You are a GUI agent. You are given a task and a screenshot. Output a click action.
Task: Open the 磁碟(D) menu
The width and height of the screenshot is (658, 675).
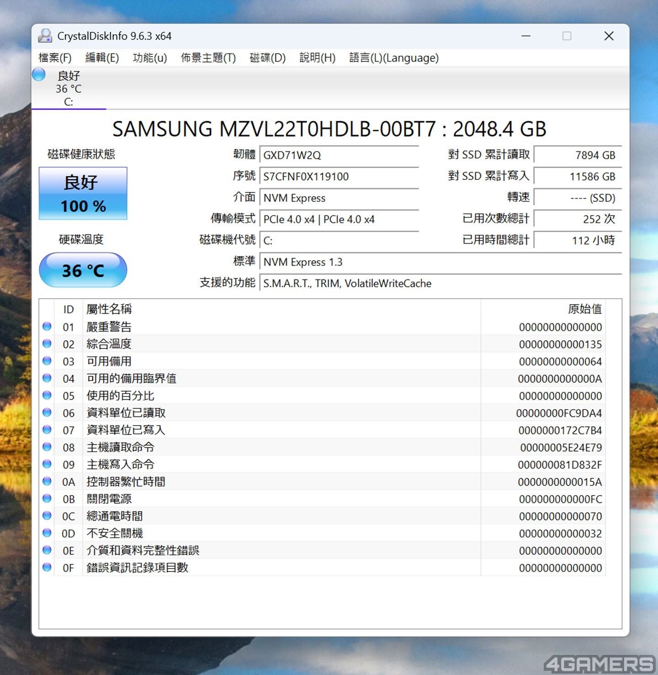[268, 58]
